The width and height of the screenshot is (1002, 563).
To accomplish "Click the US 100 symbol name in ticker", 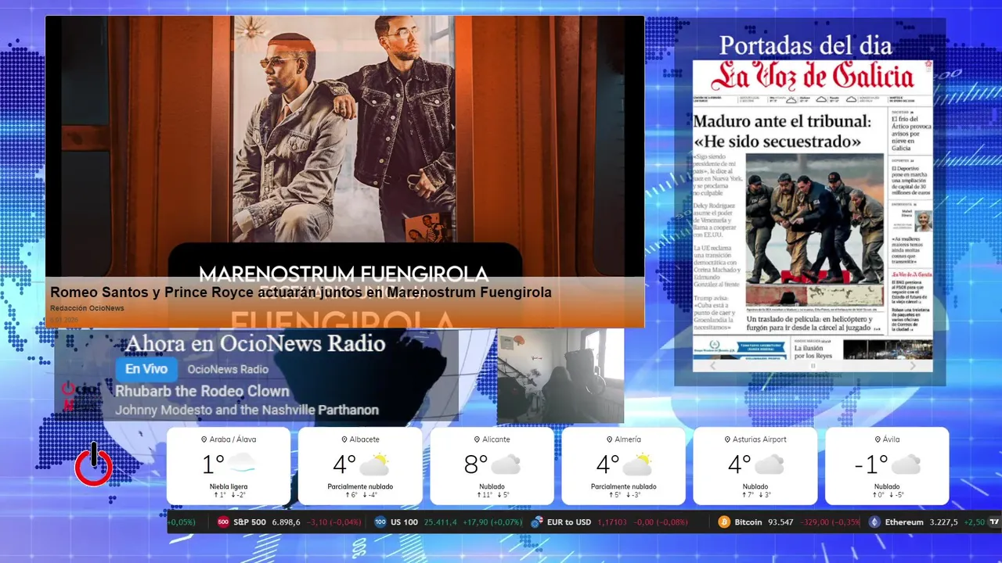I will tap(405, 522).
